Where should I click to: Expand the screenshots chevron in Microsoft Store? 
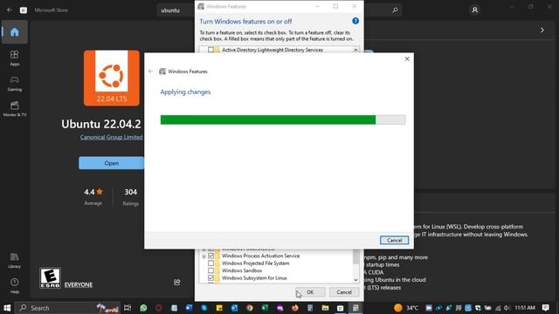click(542, 31)
